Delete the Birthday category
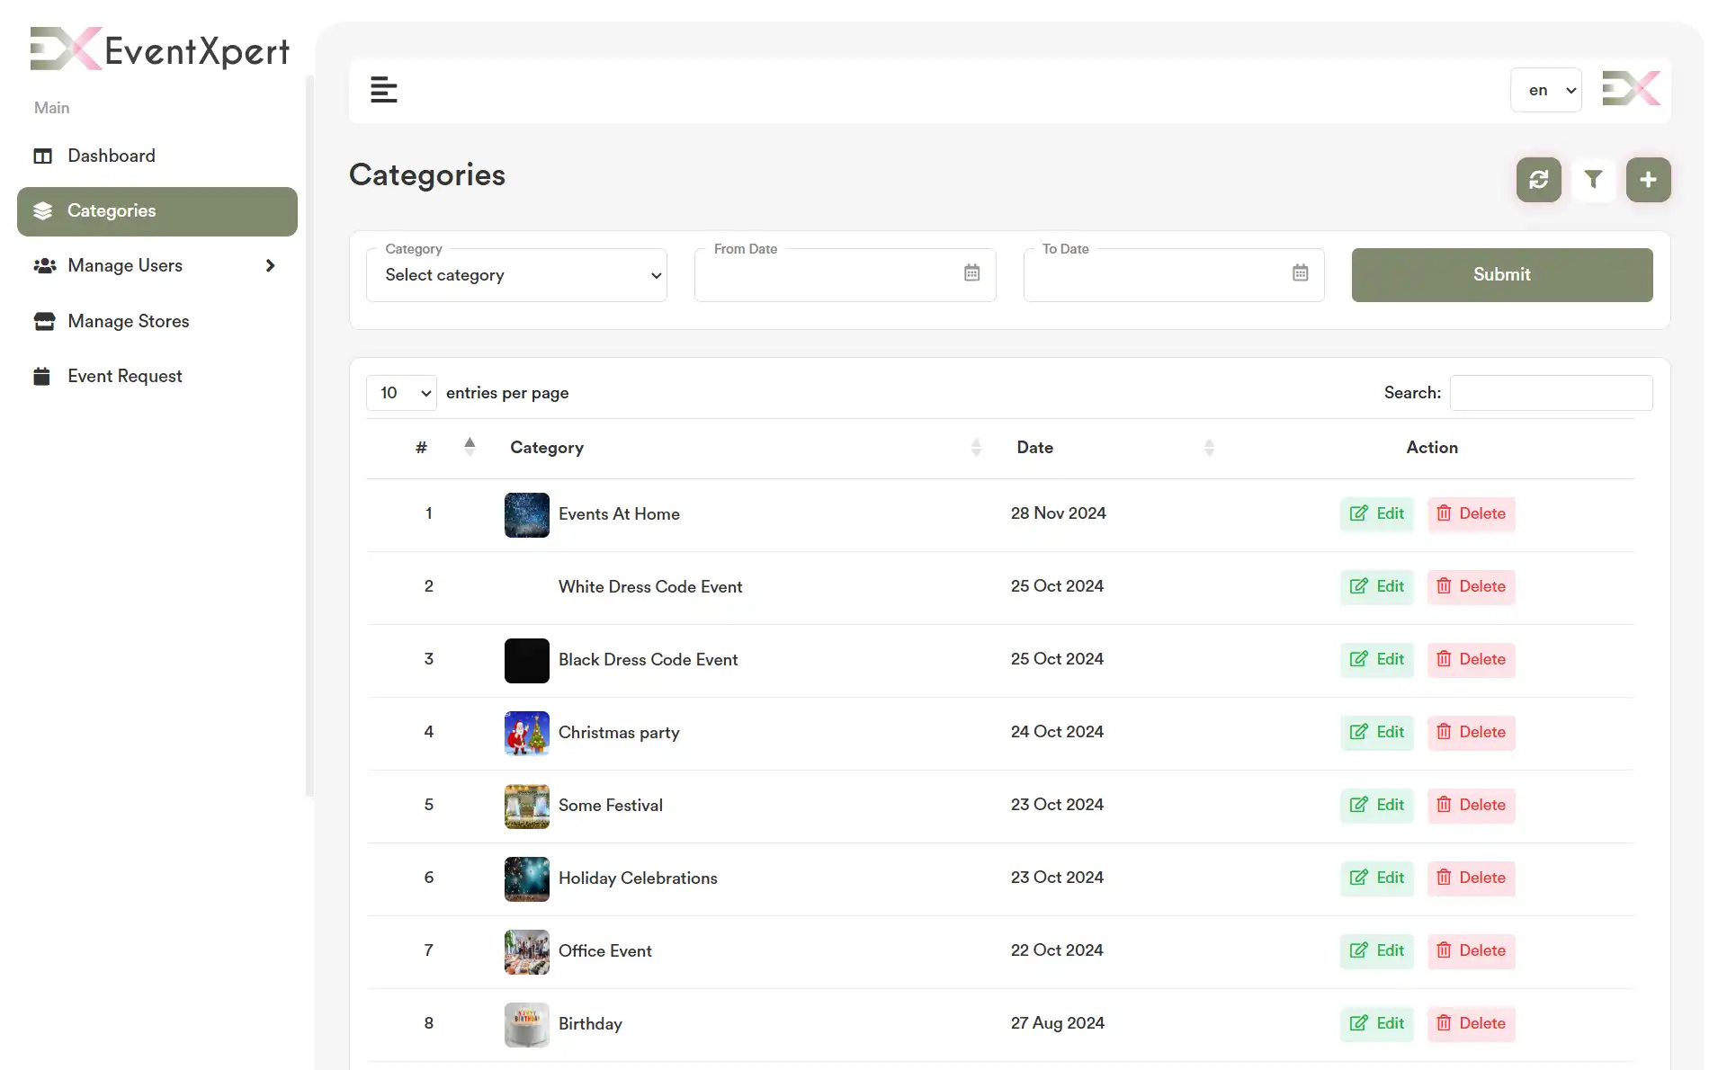The height and width of the screenshot is (1070, 1727). pos(1471,1024)
